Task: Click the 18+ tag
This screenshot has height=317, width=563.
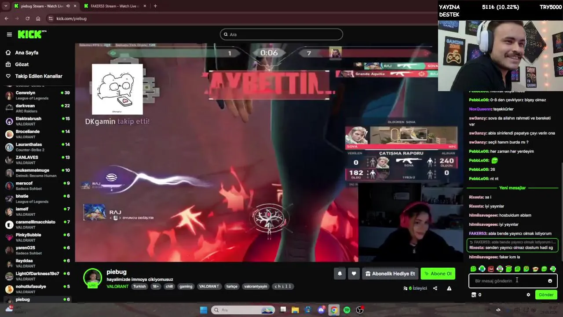Action: (x=155, y=286)
